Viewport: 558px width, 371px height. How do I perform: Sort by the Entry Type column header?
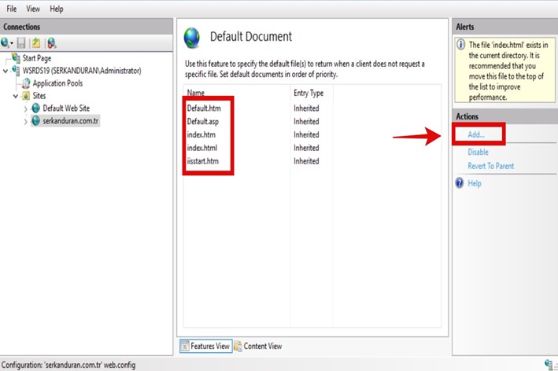[x=309, y=93]
